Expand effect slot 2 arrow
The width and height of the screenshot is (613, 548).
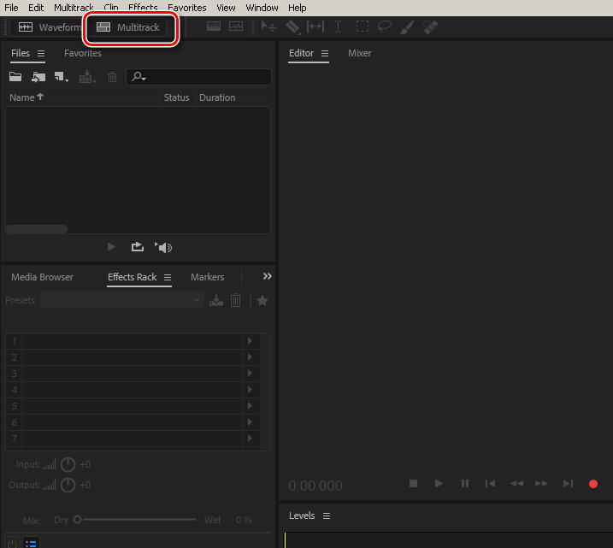pyautogui.click(x=251, y=357)
